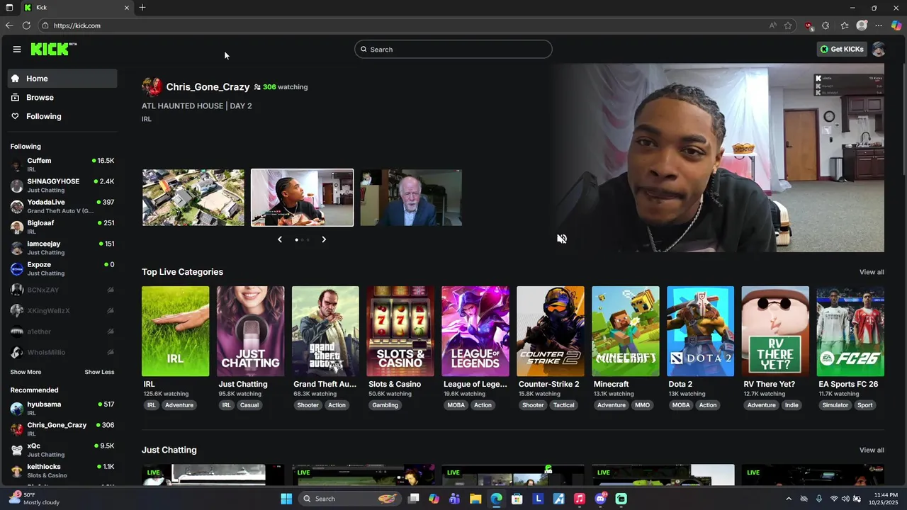
Task: Click the Search field on Kick
Action: click(453, 49)
